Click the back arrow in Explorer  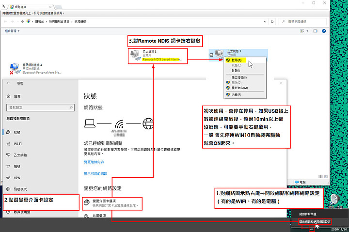[x=5, y=22]
